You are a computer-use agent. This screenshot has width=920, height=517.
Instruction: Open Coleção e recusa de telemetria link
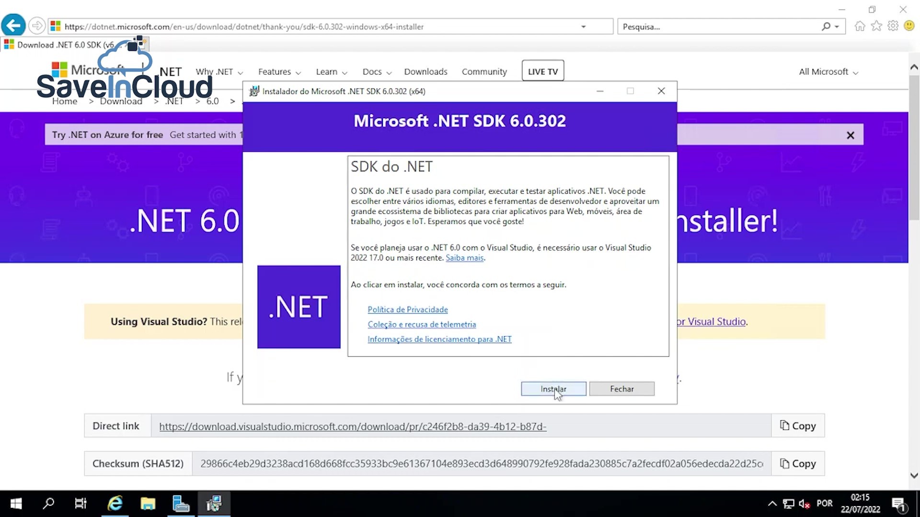[422, 325]
